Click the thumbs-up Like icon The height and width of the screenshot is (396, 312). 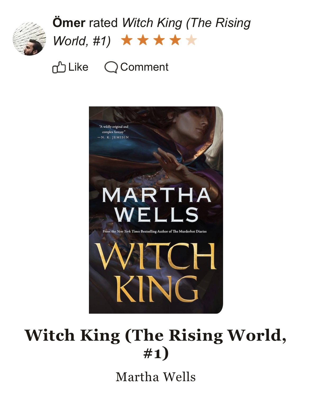click(x=59, y=67)
